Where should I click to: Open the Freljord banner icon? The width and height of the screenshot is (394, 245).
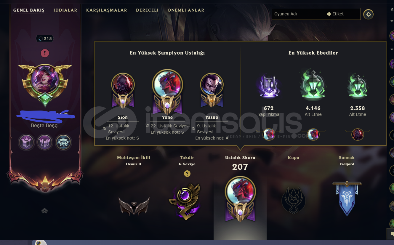click(x=347, y=198)
